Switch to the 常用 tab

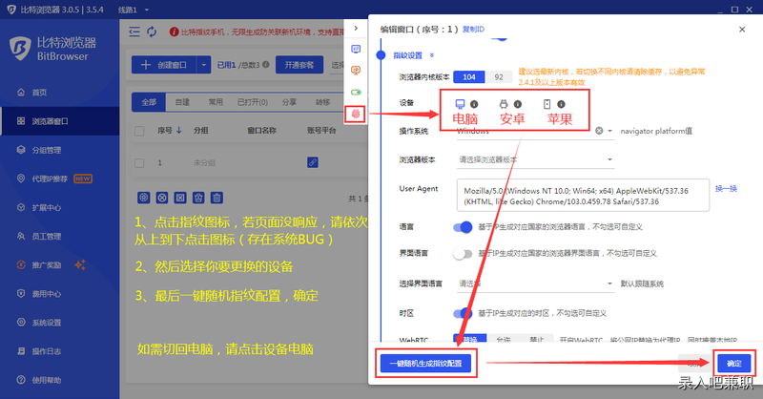(x=216, y=102)
